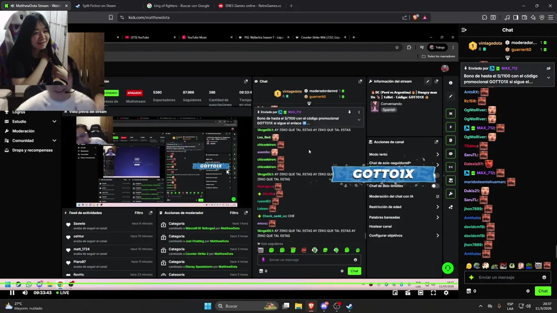
Task: Open Kick chat settings gear
Action: pyautogui.click(x=528, y=291)
